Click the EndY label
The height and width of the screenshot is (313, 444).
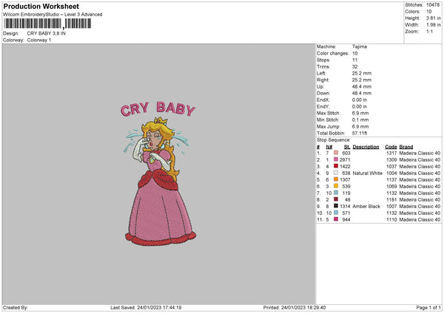[x=323, y=106]
